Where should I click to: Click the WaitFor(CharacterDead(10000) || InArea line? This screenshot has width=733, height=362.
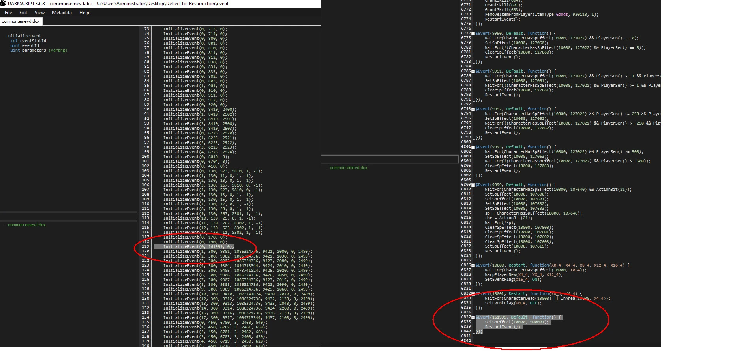pyautogui.click(x=547, y=299)
